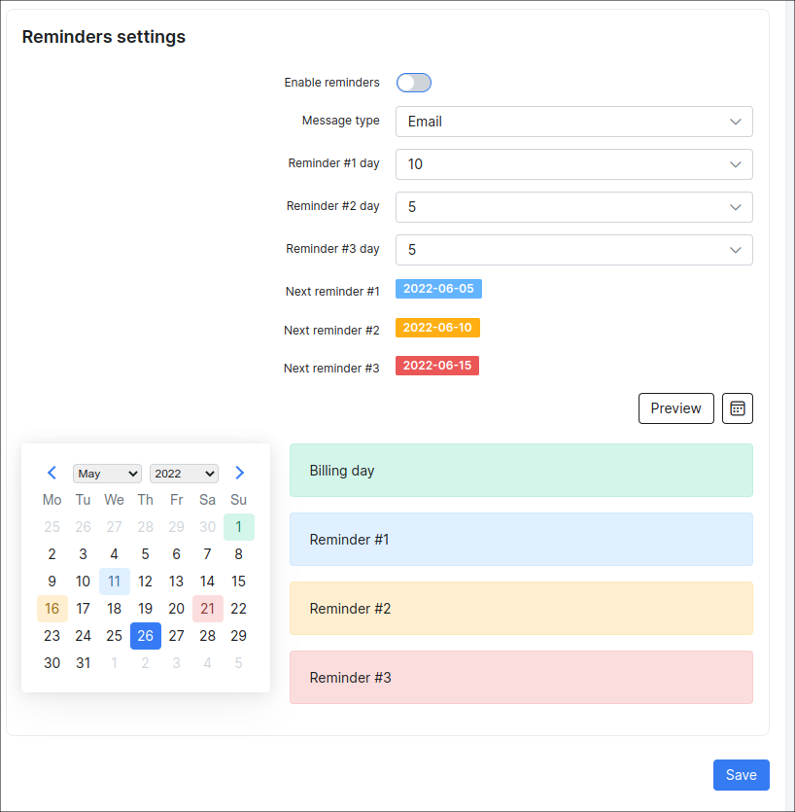Expand the Reminder #1 day dropdown
The image size is (795, 812).
[573, 164]
